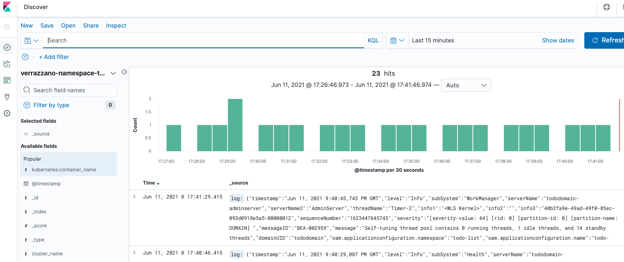Expand the first log entry at 17:41:29.415
624x262 pixels.
tap(134, 196)
